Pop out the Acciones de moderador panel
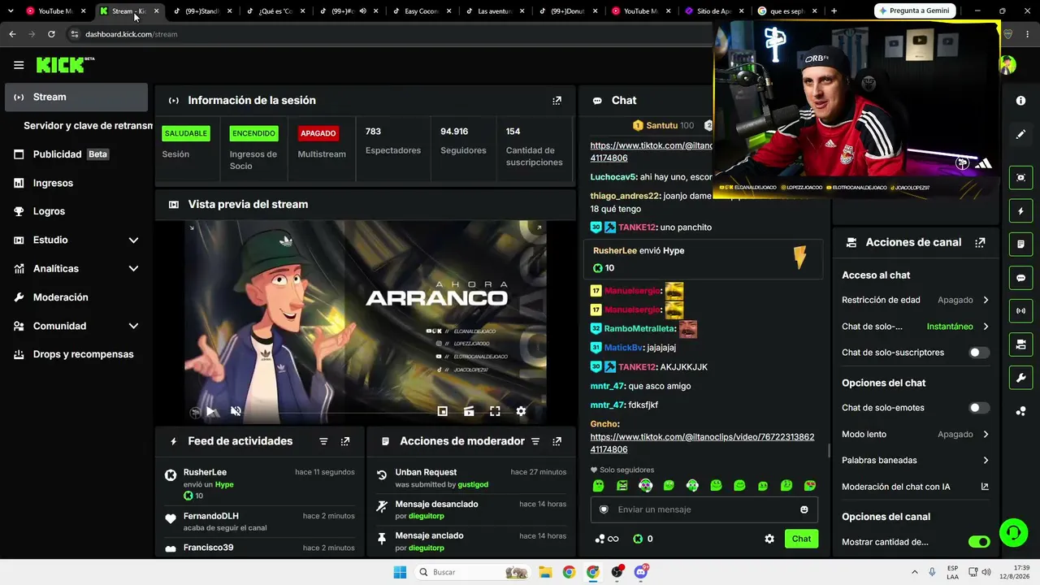Screen dimensions: 1040x585 557,441
